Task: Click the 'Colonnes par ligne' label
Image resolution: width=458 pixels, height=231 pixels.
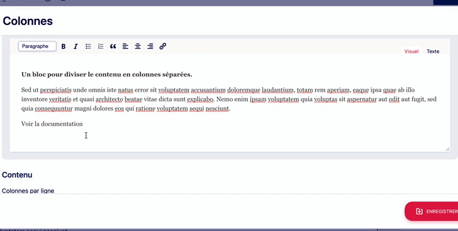Action: click(28, 191)
